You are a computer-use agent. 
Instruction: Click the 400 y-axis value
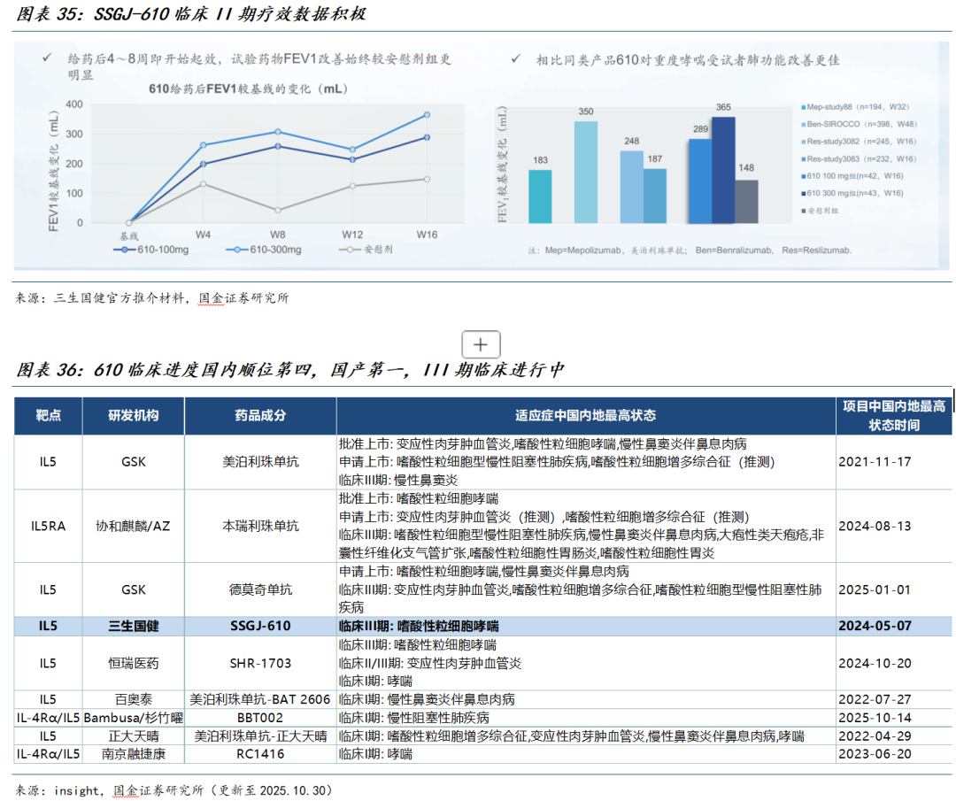74,104
